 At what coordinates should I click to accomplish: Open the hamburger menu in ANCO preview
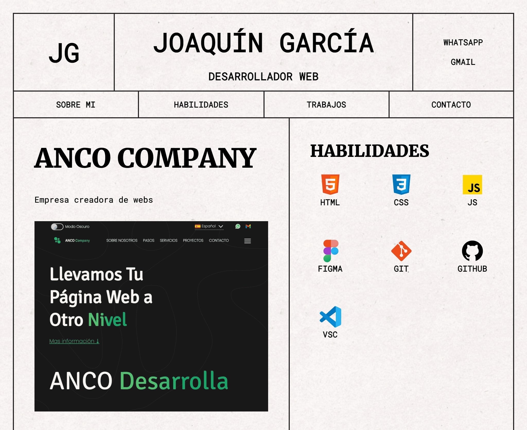(248, 241)
